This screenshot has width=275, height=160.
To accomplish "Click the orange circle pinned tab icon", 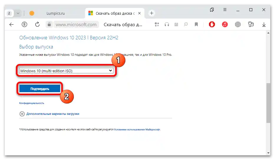I will click(x=32, y=13).
